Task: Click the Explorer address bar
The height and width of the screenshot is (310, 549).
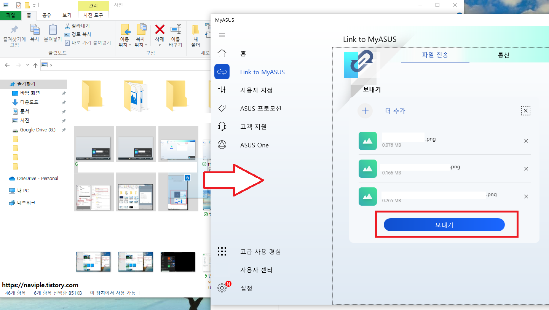Action: 126,65
